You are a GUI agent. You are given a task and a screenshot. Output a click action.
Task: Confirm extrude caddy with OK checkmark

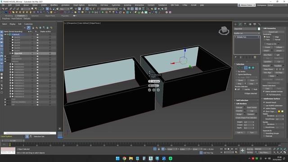[x=149, y=90]
